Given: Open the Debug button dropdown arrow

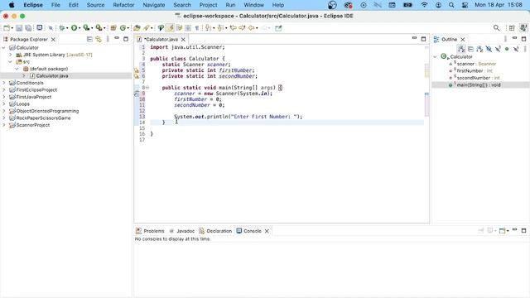Looking at the screenshot, I should [67, 28].
